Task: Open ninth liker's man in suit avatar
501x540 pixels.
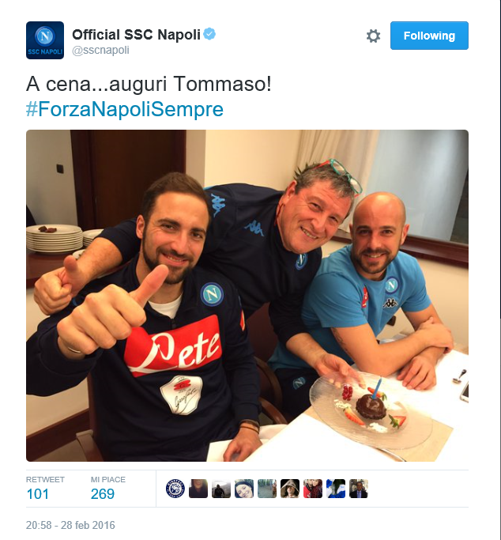Action: tap(359, 489)
